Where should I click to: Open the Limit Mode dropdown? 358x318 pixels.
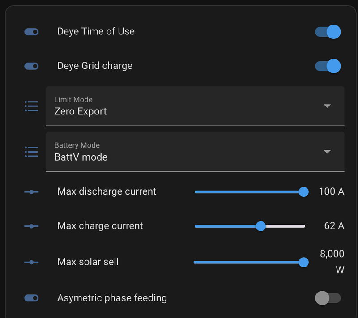coord(195,106)
